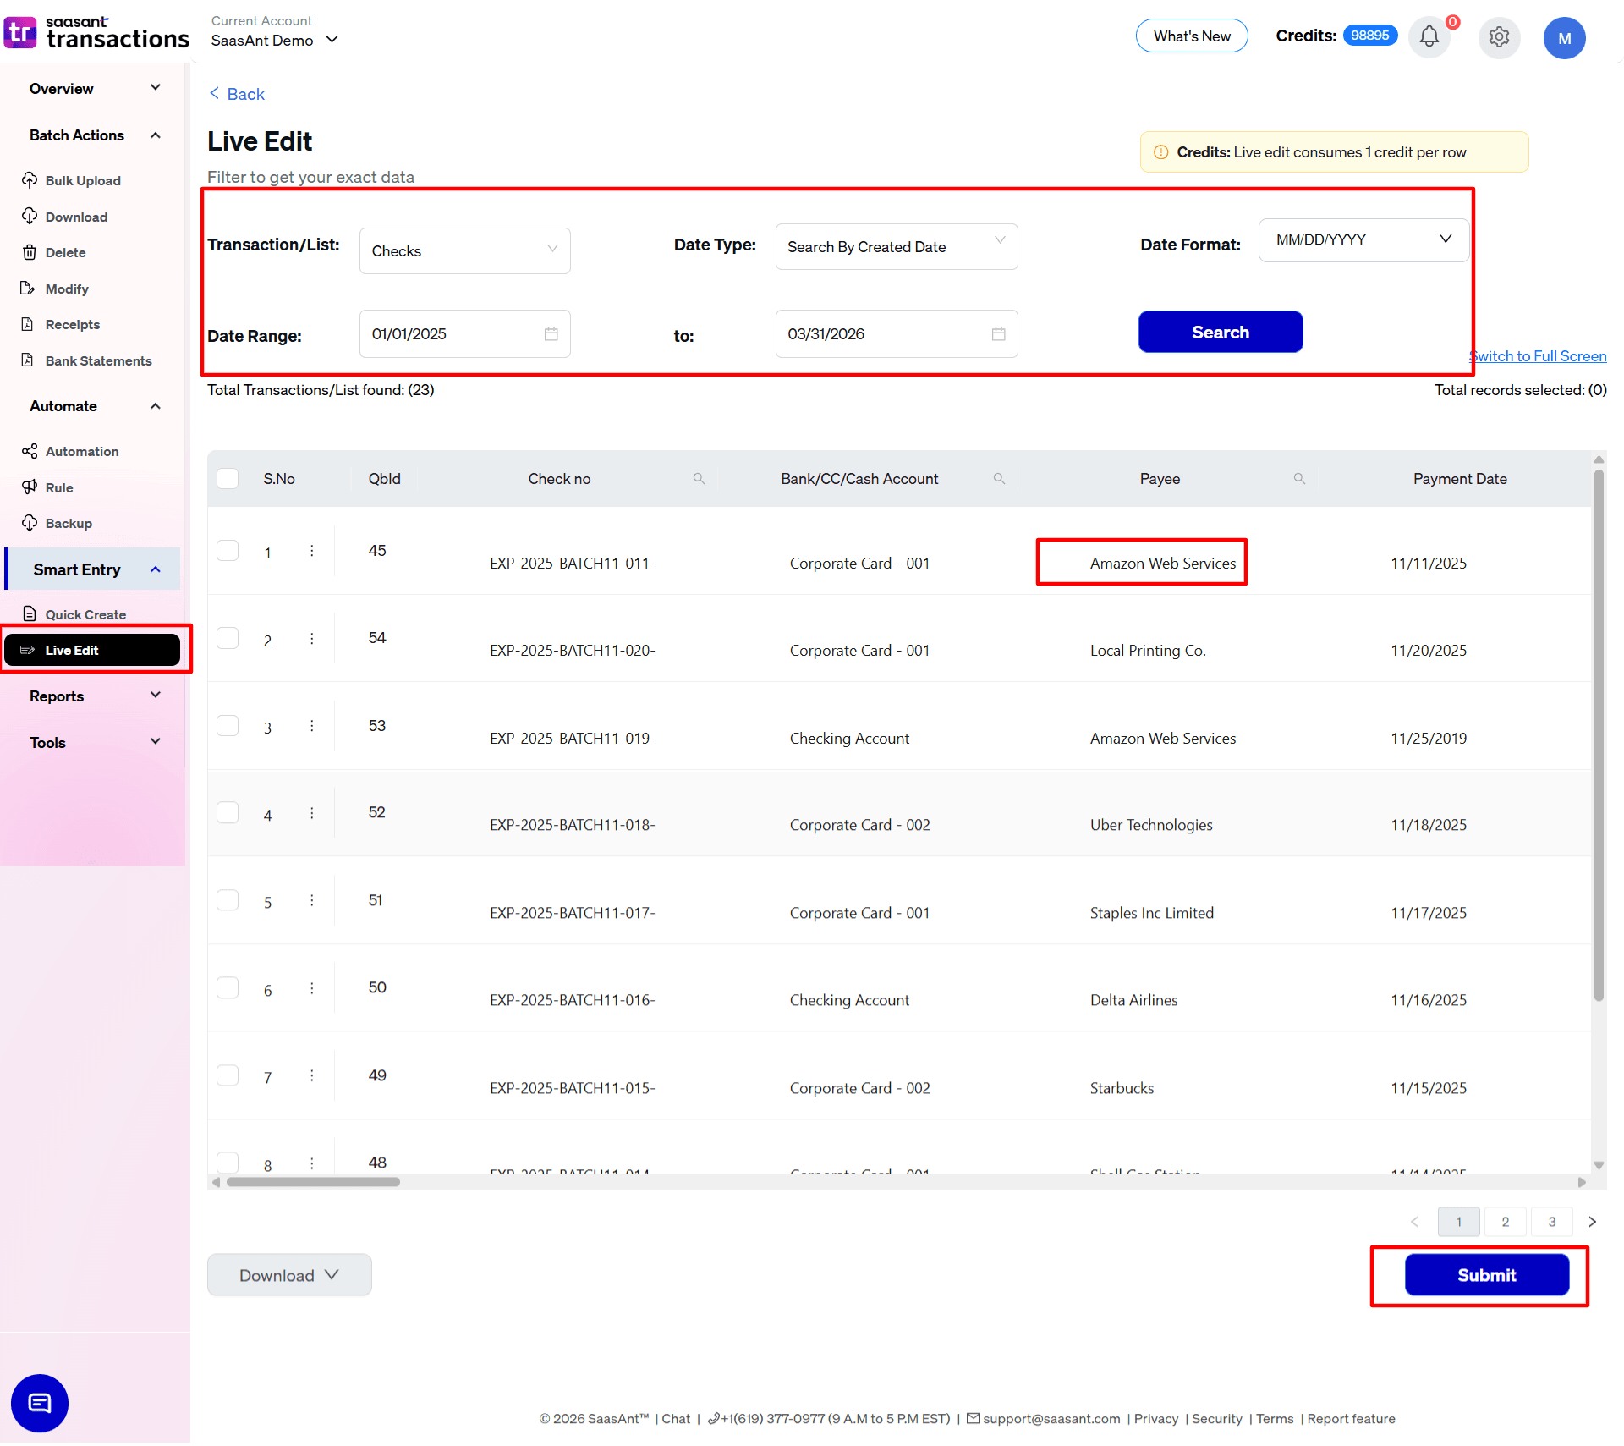Open the Modify batch action
Image resolution: width=1624 pixels, height=1446 pixels.
tap(67, 289)
